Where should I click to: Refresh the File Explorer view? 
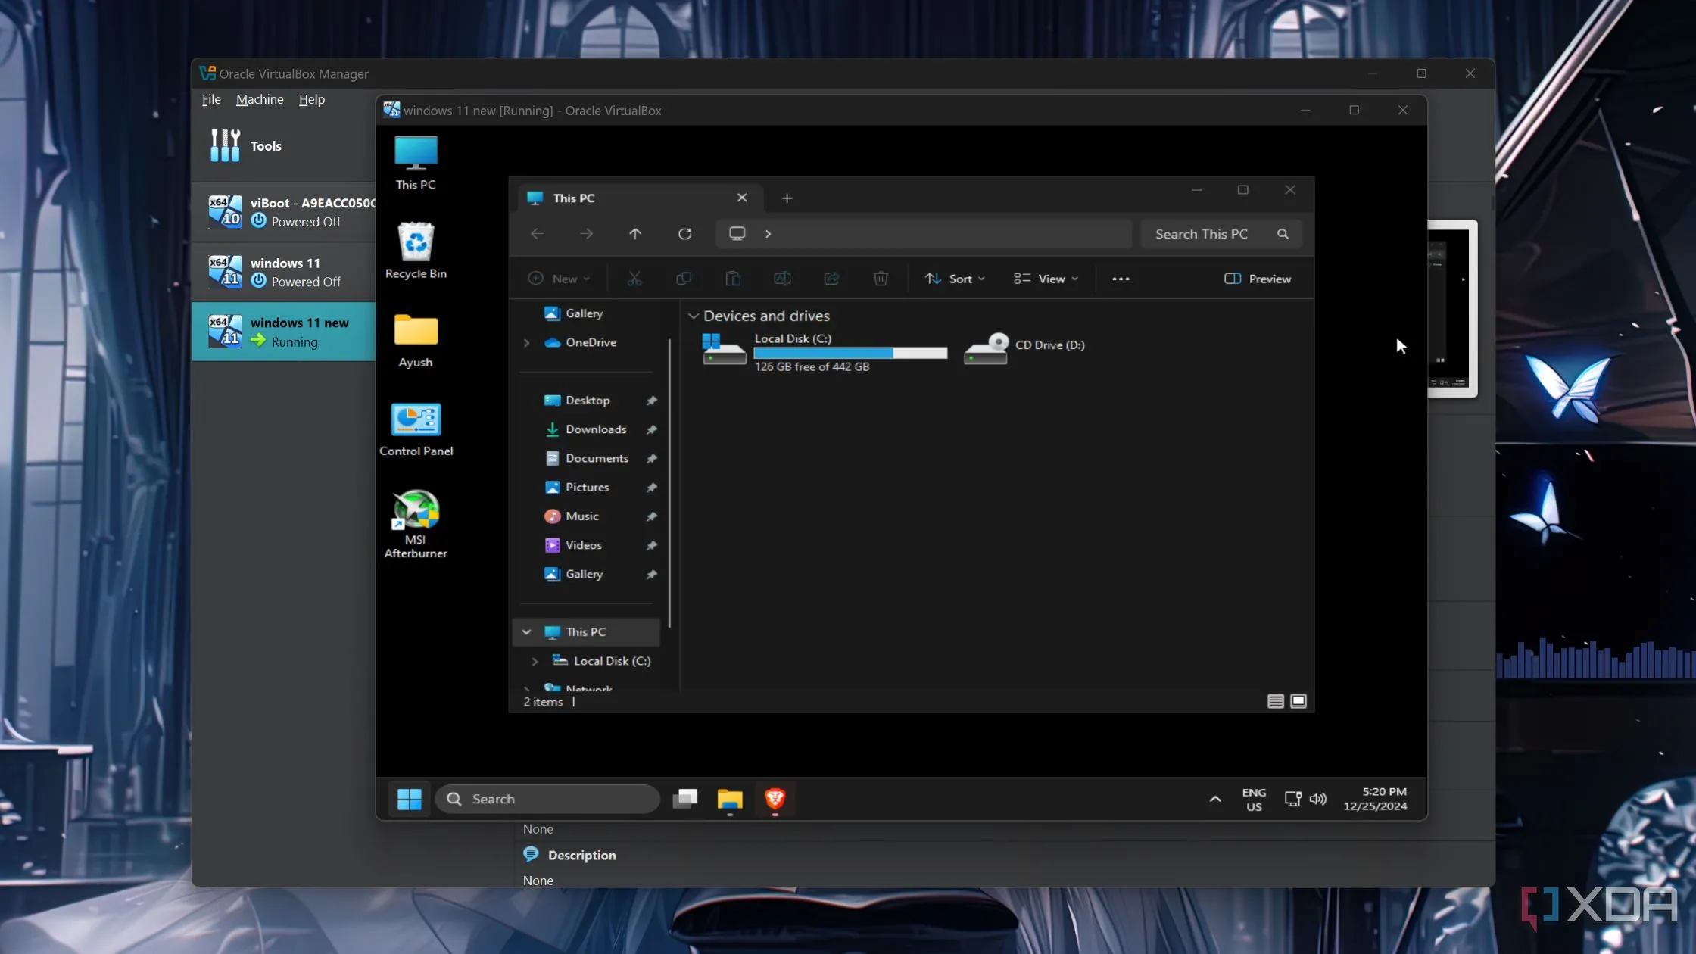(684, 234)
